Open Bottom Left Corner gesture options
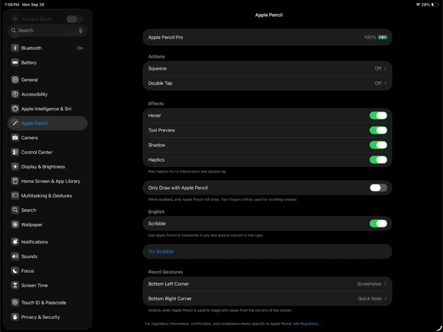 385,284
